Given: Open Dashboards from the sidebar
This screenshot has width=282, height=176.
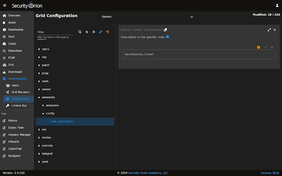Looking at the screenshot, I should 17,29.
